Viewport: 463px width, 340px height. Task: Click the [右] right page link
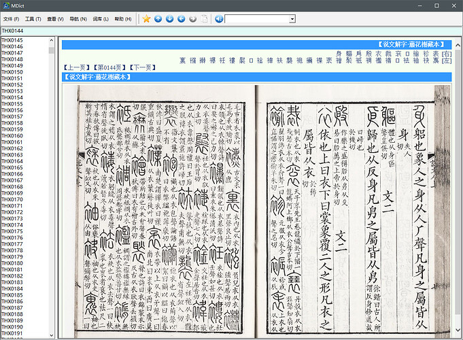point(447,54)
